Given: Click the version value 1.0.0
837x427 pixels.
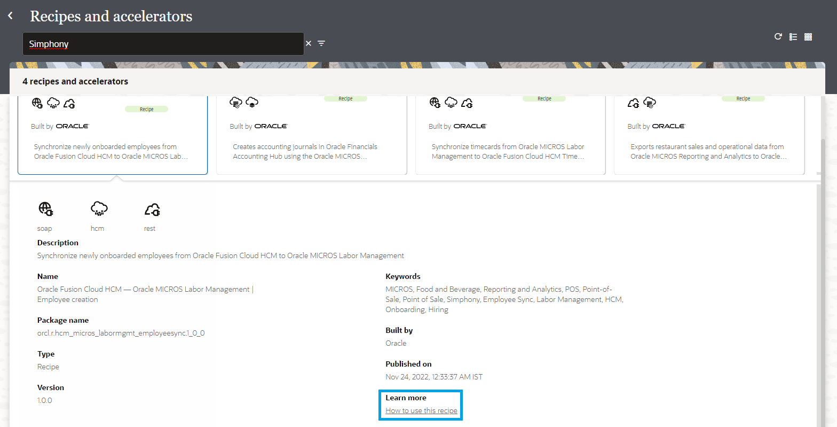Looking at the screenshot, I should tap(45, 400).
